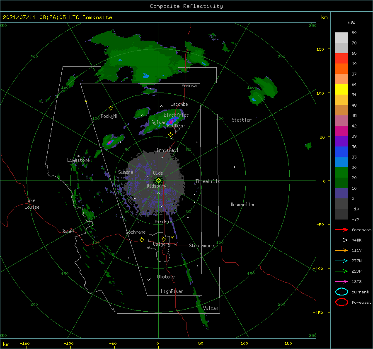Click the red forecast arrow in legend
Image resolution: width=373 pixels, height=349 pixels.
click(342, 229)
